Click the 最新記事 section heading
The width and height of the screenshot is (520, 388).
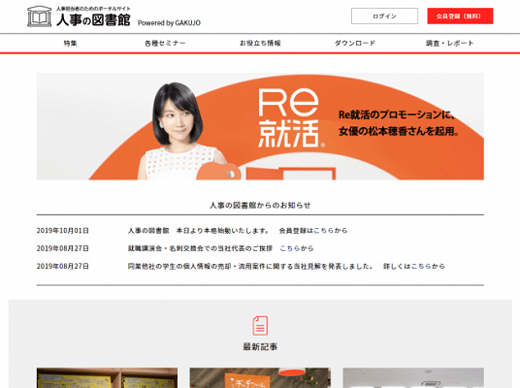click(x=260, y=347)
